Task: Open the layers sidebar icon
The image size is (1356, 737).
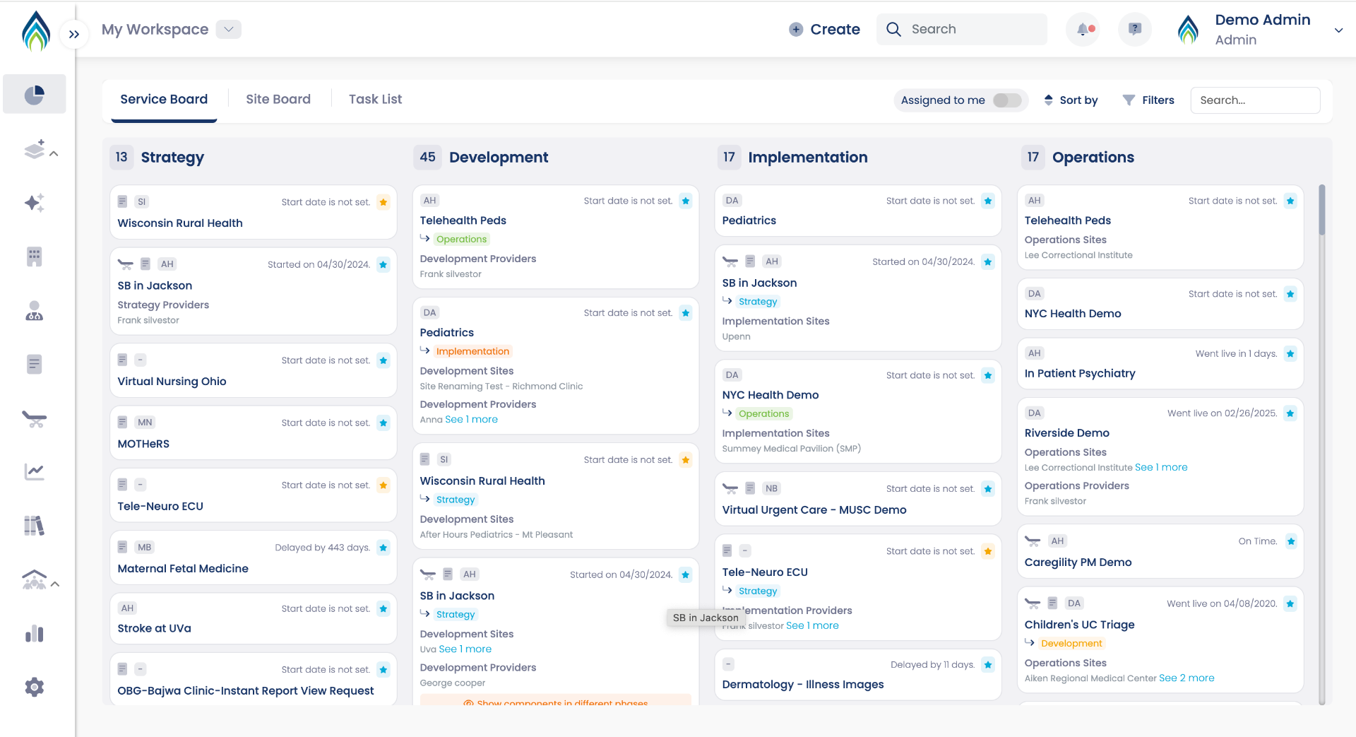Action: 34,149
